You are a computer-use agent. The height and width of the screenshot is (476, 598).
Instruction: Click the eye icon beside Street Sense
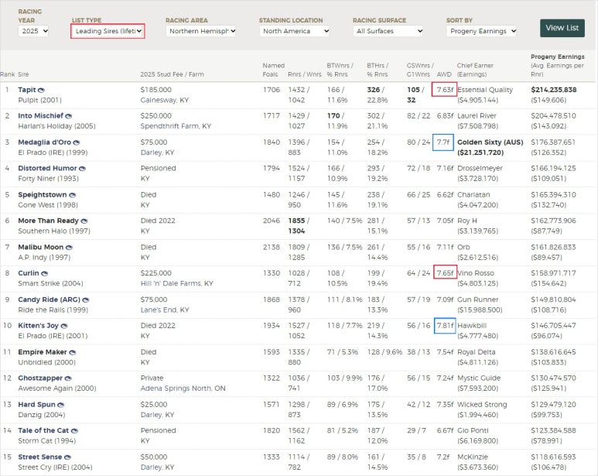(67, 457)
